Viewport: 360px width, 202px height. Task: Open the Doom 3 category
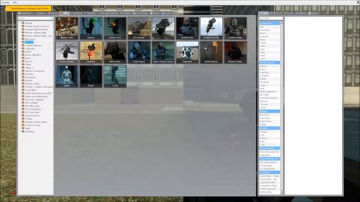pyautogui.click(x=29, y=61)
